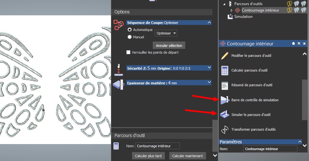Click the Calculer plus tard button
The image size is (309, 161).
pos(148,156)
